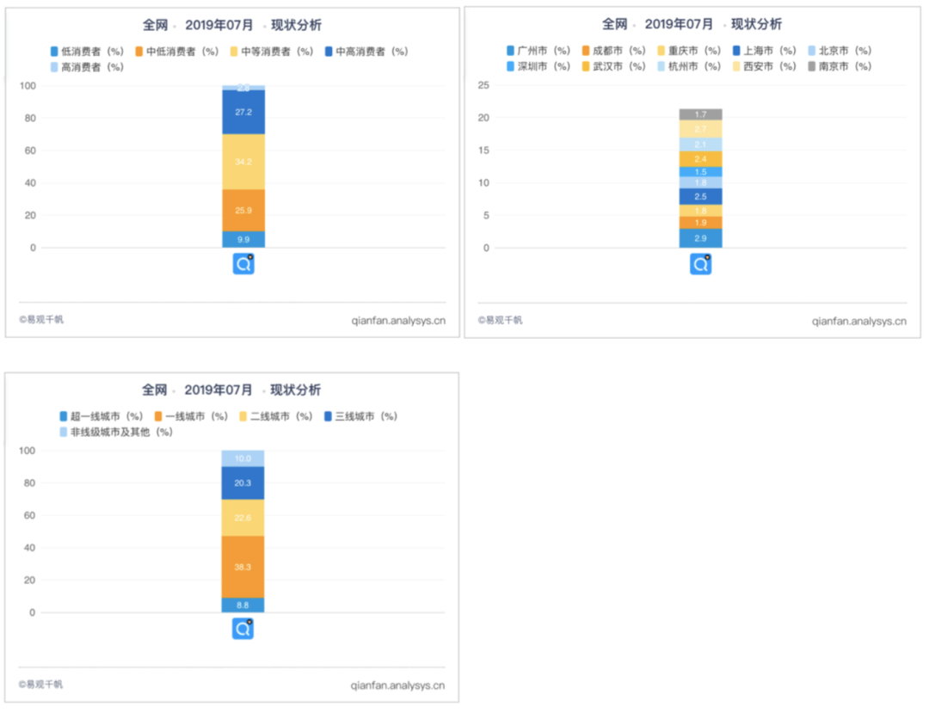Toggle the 高消费者 legend series
Viewport: 929px width, 713px height.
[x=87, y=67]
